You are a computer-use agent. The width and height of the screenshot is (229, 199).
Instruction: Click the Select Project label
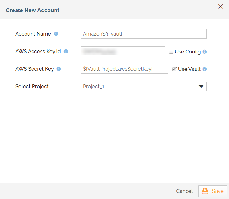point(32,86)
